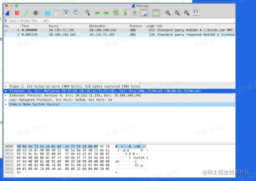Click hex dump row at offset 0020

[63, 154]
